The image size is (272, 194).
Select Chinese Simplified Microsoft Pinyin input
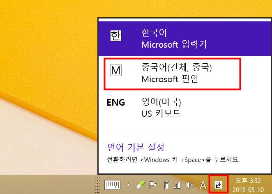[185, 73]
